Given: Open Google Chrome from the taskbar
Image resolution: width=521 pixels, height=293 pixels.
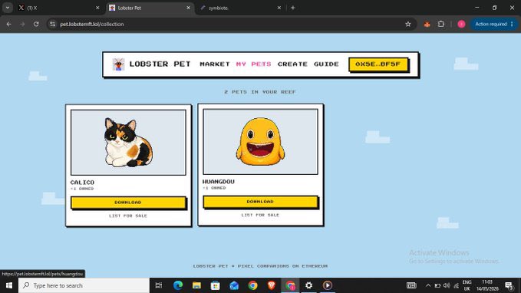Looking at the screenshot, I should (x=253, y=285).
